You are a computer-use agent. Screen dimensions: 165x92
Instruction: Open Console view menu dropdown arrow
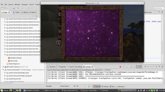(156, 67)
